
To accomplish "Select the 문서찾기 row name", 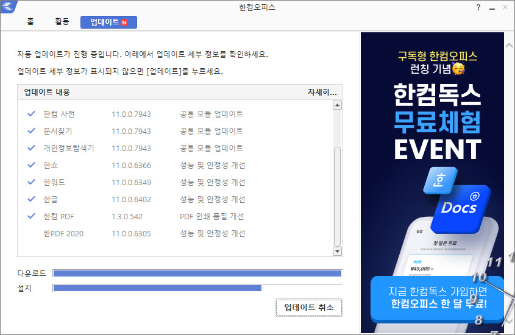I will (58, 131).
